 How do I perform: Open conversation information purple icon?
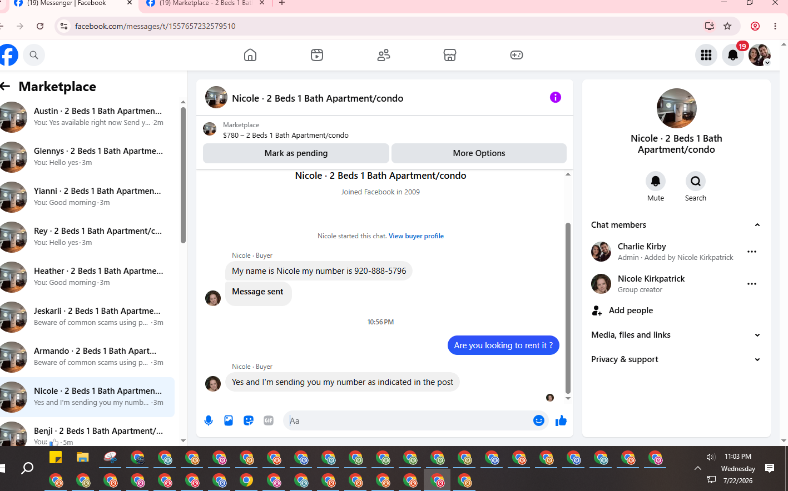coord(556,97)
